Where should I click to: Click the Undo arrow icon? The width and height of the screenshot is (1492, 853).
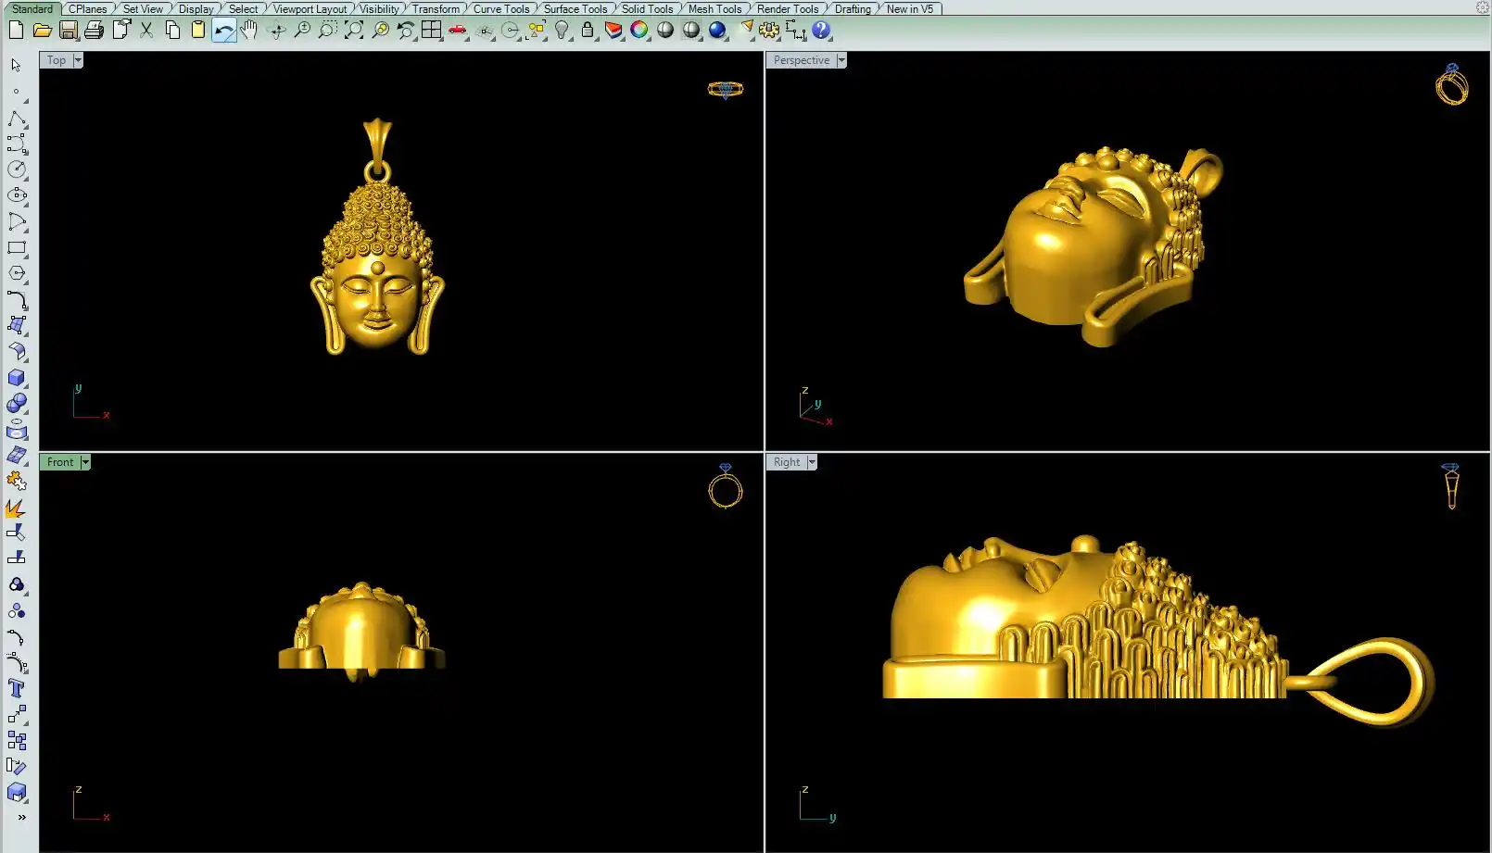pyautogui.click(x=223, y=31)
